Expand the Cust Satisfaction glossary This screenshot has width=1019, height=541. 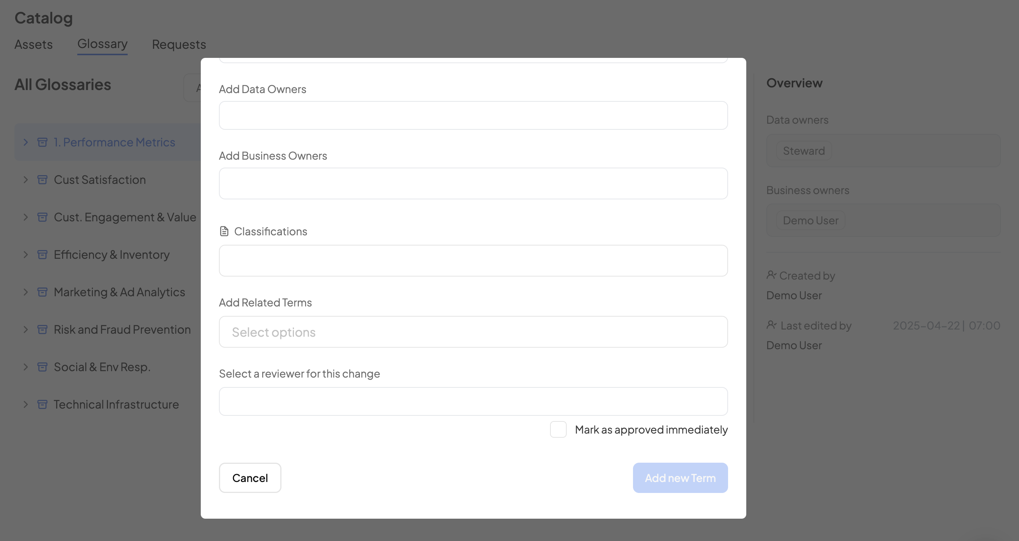pos(26,180)
